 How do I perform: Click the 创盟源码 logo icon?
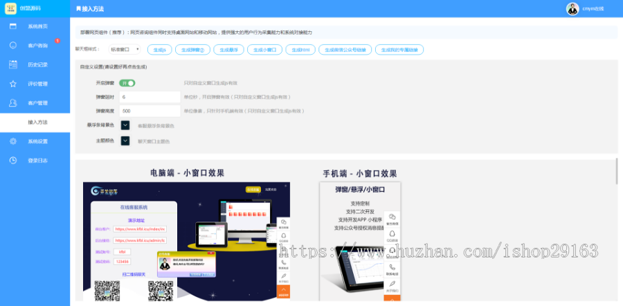point(10,8)
